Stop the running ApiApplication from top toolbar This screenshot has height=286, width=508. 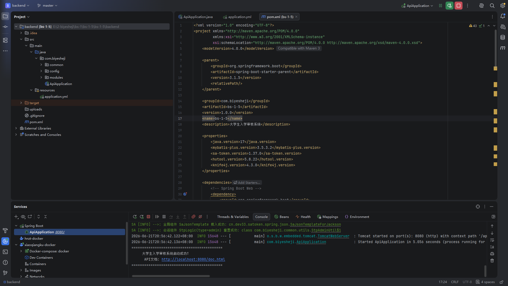tap(459, 6)
